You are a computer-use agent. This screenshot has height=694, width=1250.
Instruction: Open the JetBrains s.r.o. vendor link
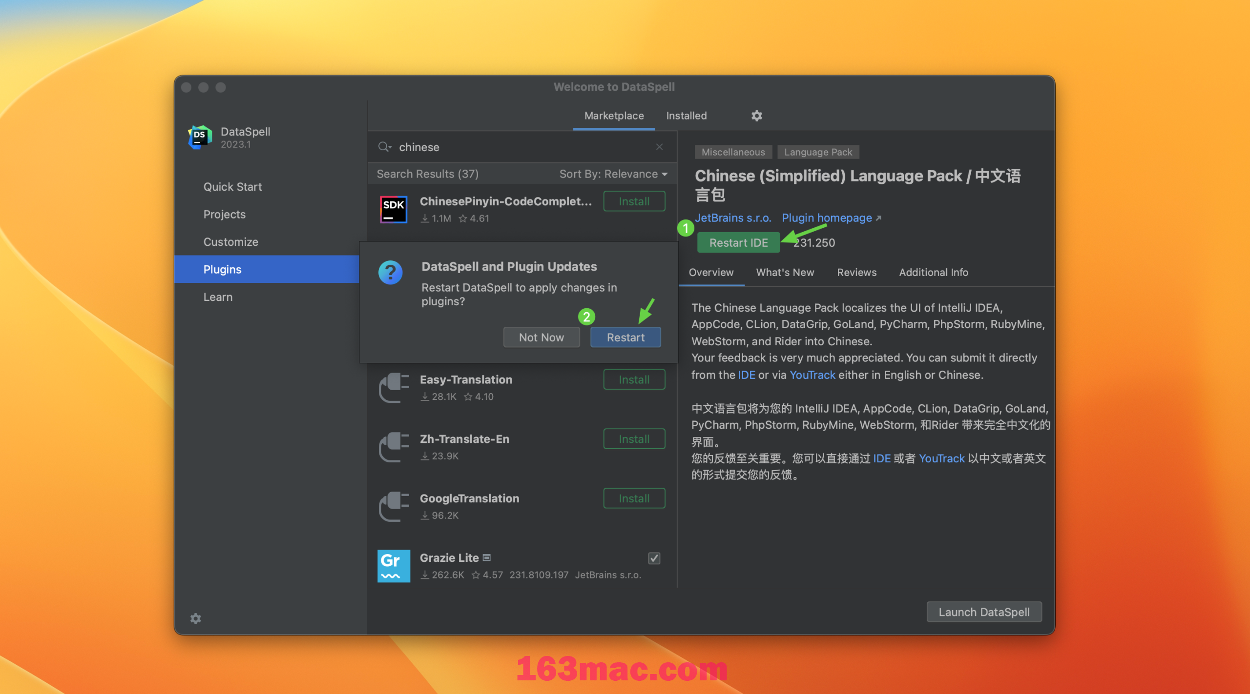point(733,218)
